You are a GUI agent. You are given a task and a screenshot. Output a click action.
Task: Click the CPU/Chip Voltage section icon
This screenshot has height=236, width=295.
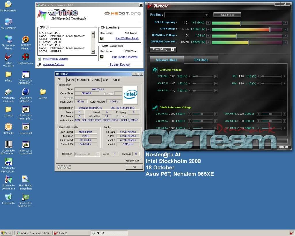click(155, 70)
